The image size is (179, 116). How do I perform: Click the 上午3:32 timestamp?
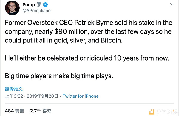14,96
